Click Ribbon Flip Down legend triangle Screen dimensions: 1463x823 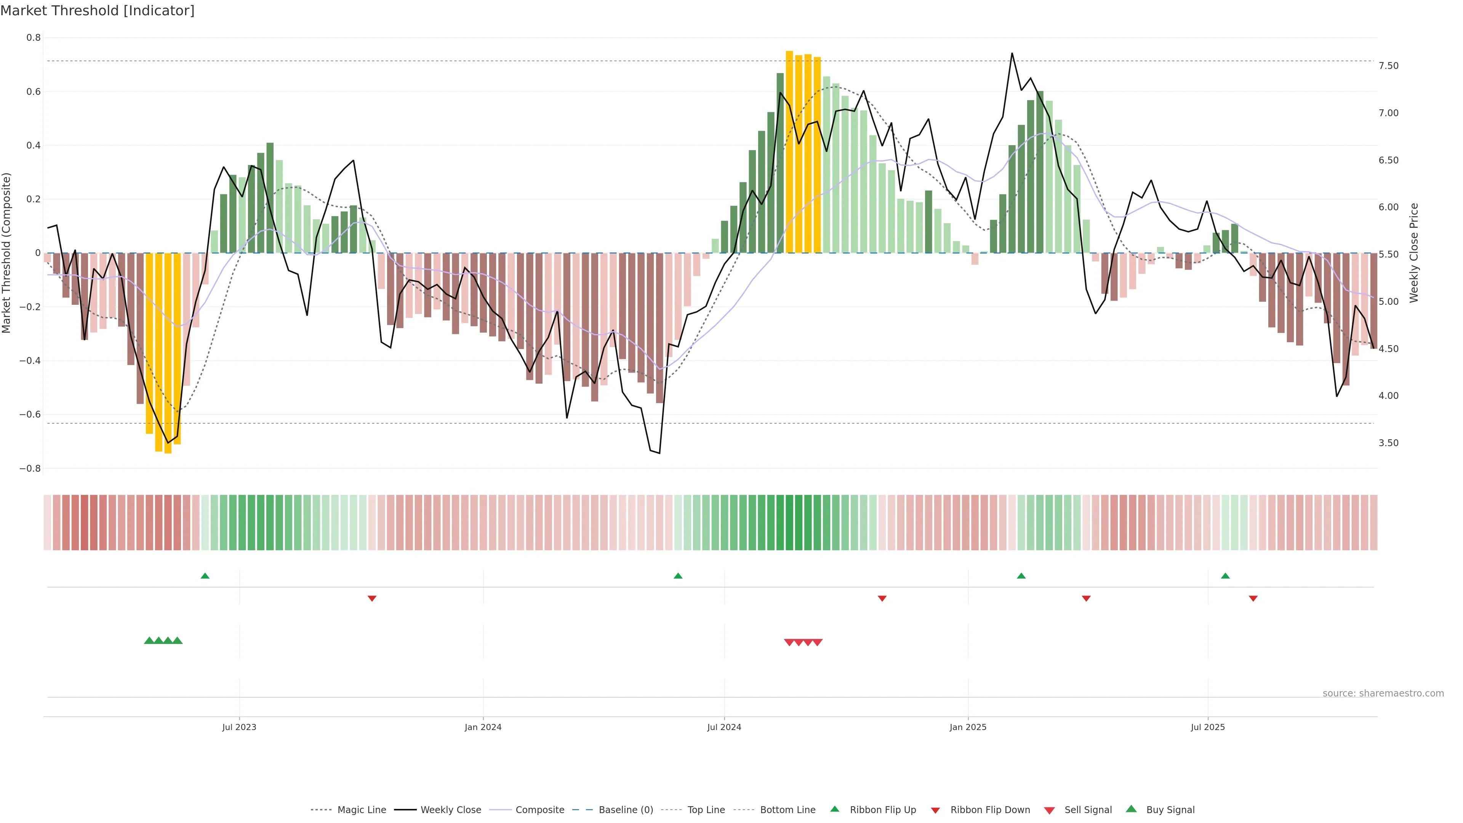[935, 810]
